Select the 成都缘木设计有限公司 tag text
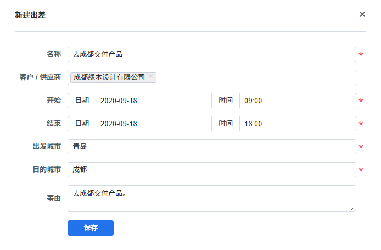The width and height of the screenshot is (381, 250). click(109, 77)
